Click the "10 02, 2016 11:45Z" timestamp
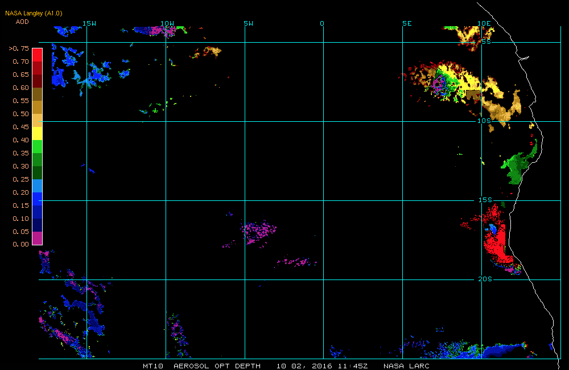Image resolution: width=569 pixels, height=370 pixels. pyautogui.click(x=322, y=366)
